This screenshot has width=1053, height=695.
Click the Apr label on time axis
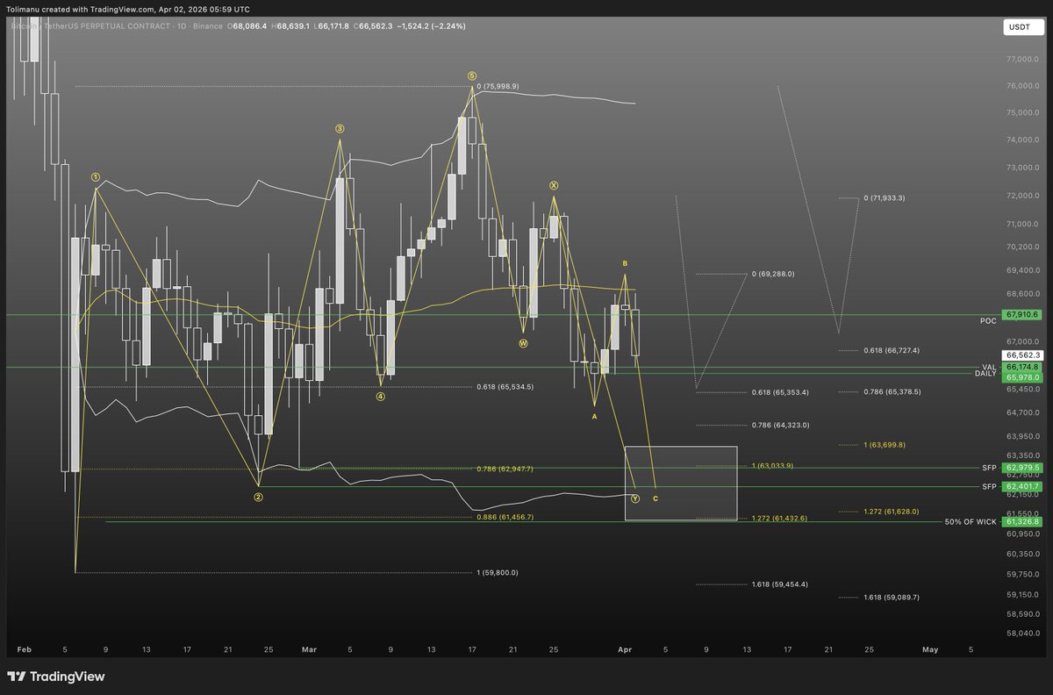tap(626, 650)
